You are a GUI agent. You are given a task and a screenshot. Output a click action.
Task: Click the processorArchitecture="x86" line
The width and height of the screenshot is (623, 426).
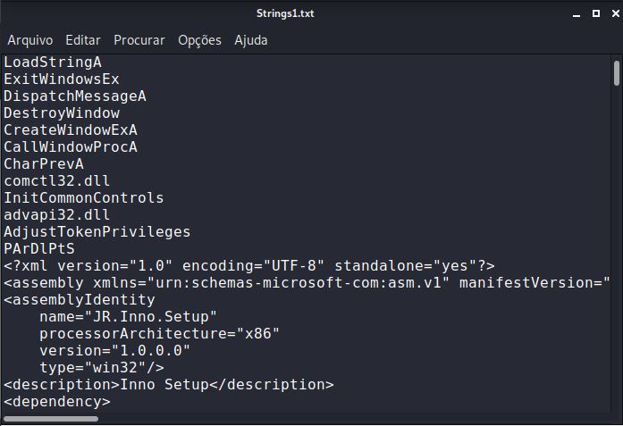click(160, 334)
